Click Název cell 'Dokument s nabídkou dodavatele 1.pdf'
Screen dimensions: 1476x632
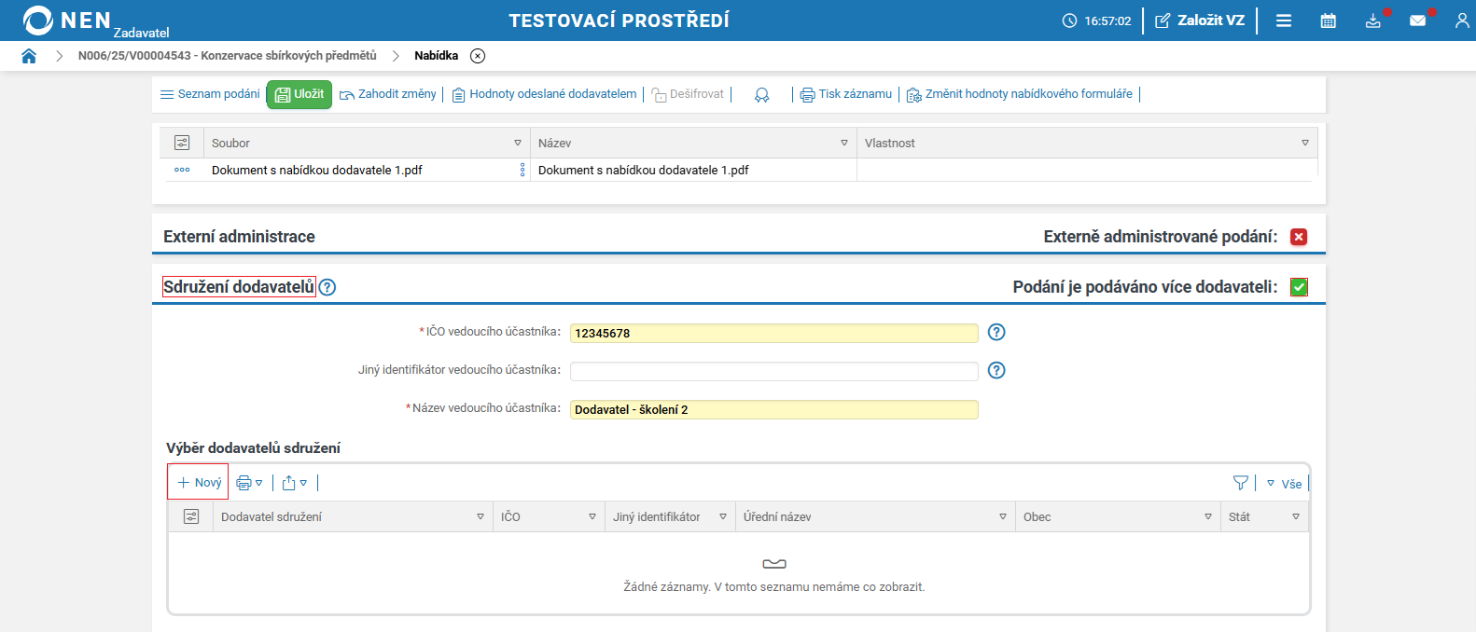[644, 170]
